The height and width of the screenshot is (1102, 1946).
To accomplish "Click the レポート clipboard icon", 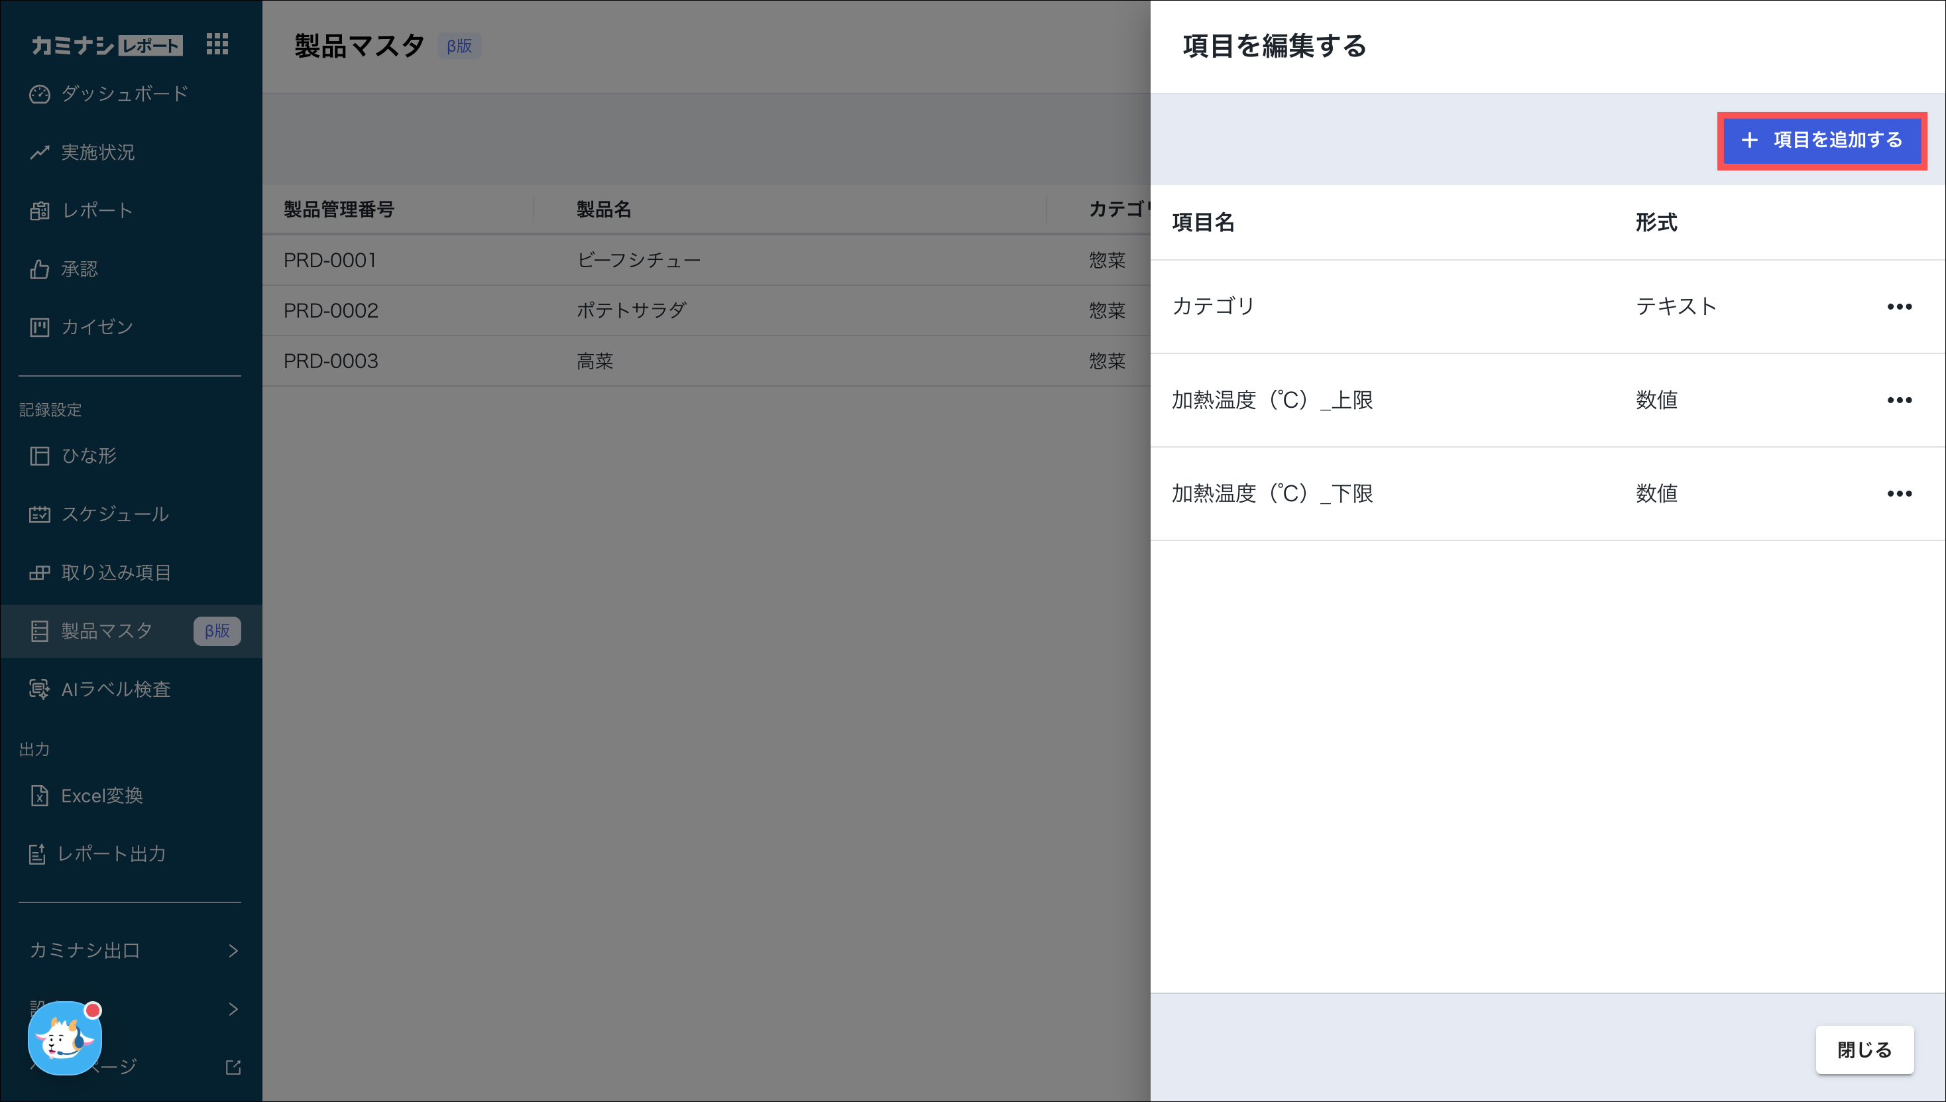I will point(39,210).
